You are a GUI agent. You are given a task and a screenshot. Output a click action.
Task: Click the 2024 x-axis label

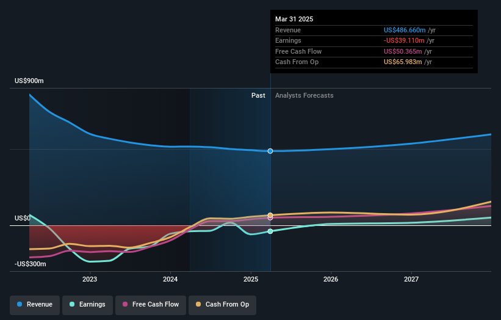click(170, 279)
